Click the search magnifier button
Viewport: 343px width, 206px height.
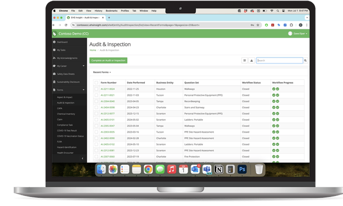(305, 61)
